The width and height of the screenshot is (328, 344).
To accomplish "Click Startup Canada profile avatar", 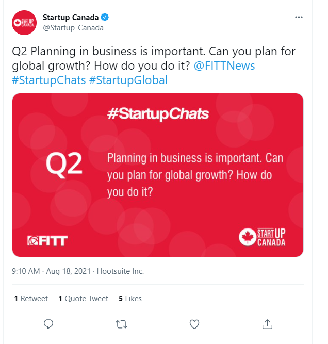I will (x=24, y=23).
